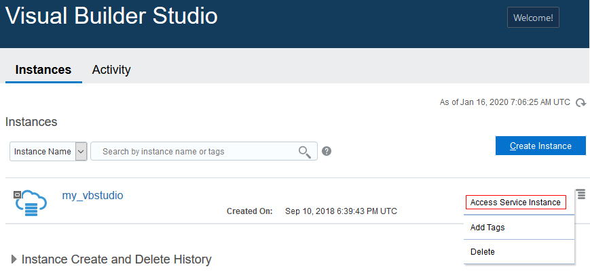
Task: Switch to the Instances tab
Action: point(43,70)
